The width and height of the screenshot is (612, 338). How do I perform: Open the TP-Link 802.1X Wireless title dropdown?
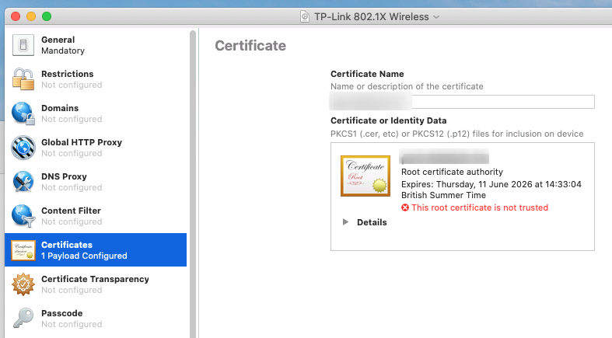point(436,17)
